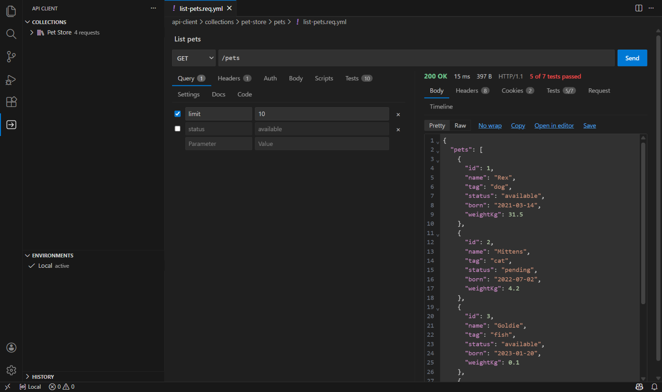Click the Send button
The height and width of the screenshot is (392, 662).
tap(632, 58)
